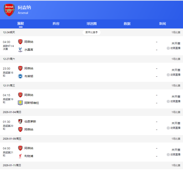The width and height of the screenshot is (183, 171).
Task: Click the 水晶宫 team name
Action: (29, 50)
